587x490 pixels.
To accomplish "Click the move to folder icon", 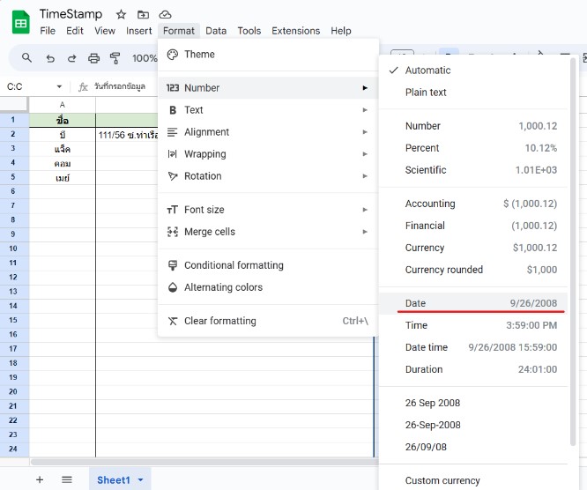I will tap(143, 15).
